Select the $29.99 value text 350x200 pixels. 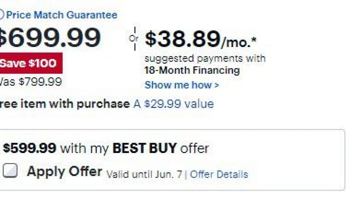176,104
